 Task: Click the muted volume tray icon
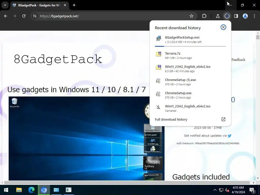pyautogui.click(x=227, y=190)
